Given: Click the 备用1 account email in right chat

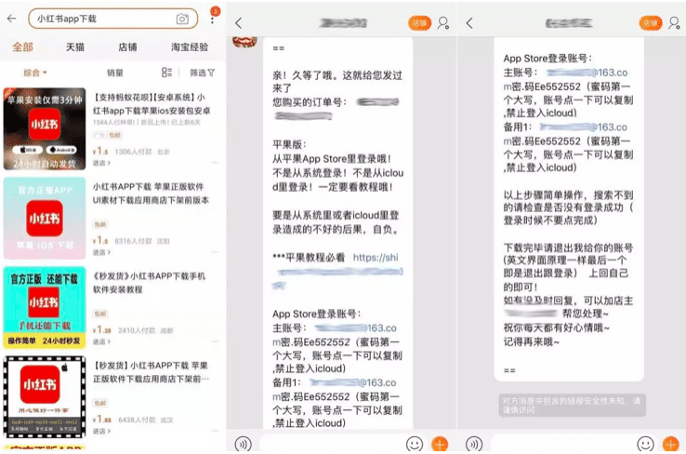Looking at the screenshot, I should (583, 127).
